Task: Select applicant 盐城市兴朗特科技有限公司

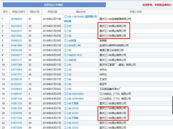Action: pos(114,45)
